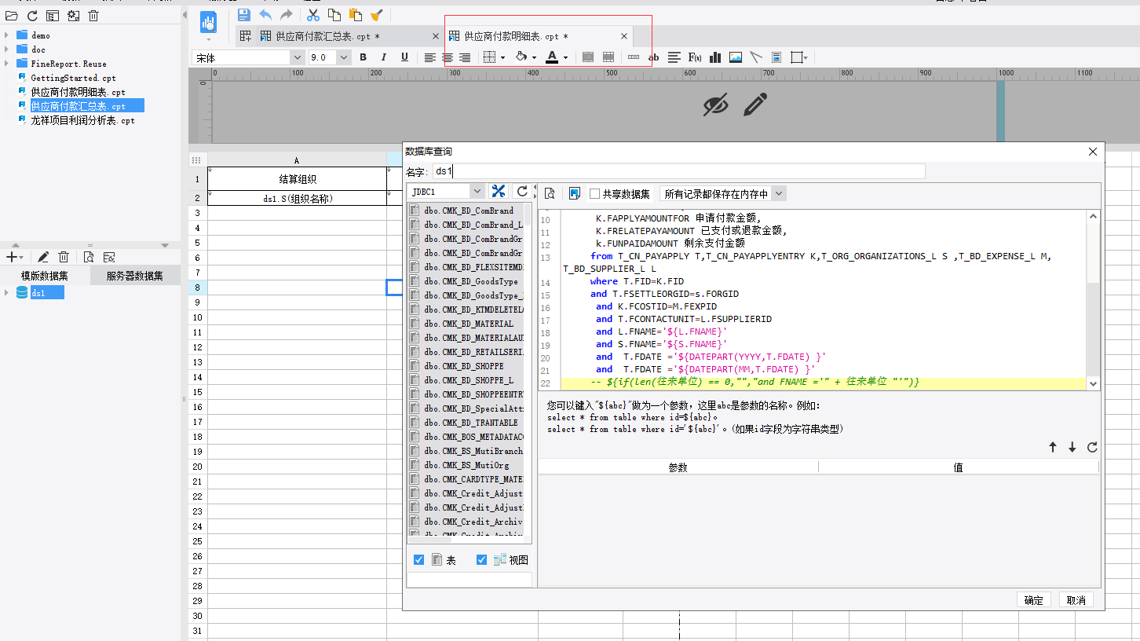Open the add dataset plus dropdown

click(x=14, y=257)
